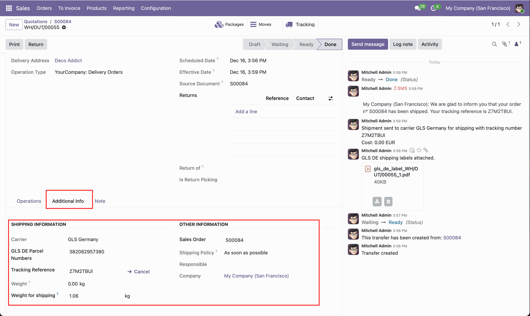Open the conversations chat bubble icon
Screen dimensions: 530x316
click(418, 8)
